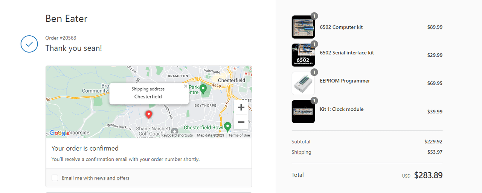This screenshot has width=482, height=193.
Task: Close the Shipping address popup
Action: [185, 86]
